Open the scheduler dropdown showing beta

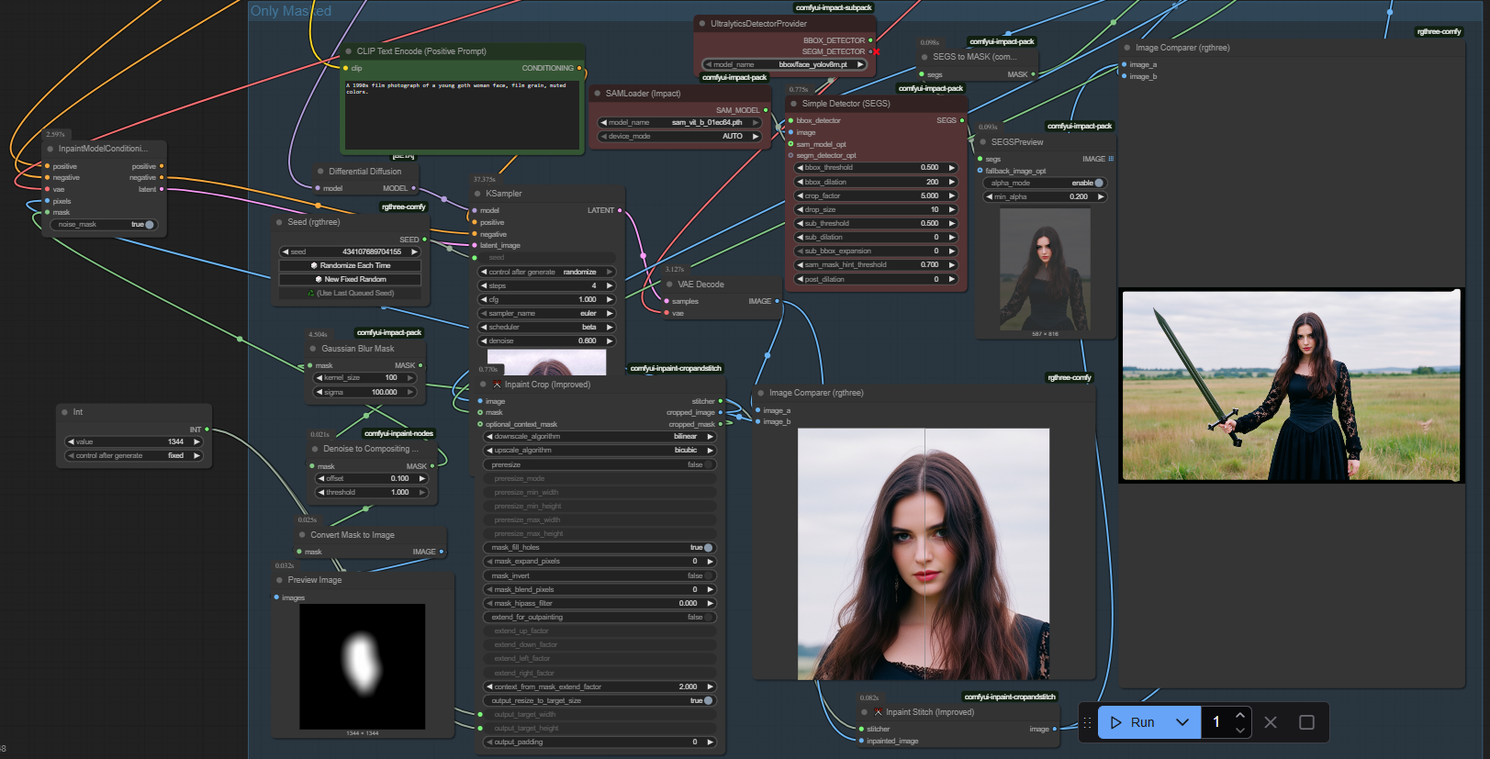point(546,327)
